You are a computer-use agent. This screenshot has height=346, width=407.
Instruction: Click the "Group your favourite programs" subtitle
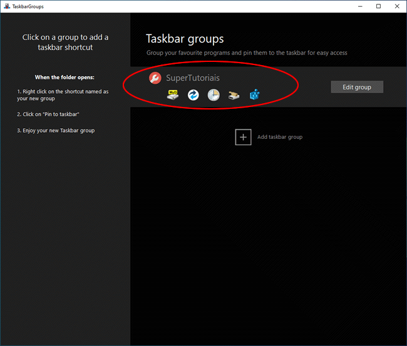click(247, 53)
